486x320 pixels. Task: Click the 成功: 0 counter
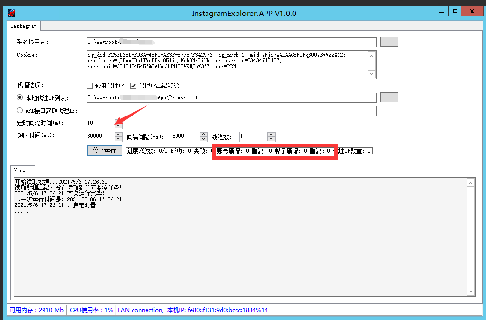click(181, 151)
